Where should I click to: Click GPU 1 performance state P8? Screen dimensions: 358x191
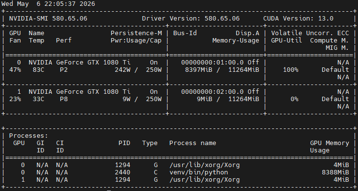coord(63,99)
